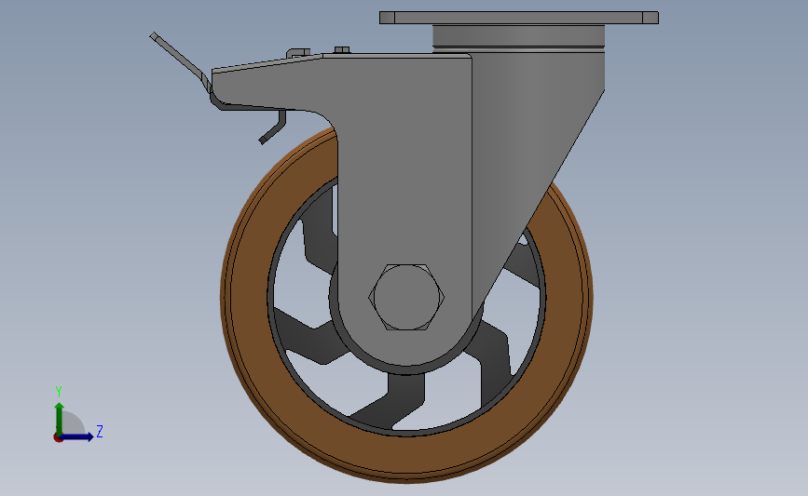The image size is (808, 496).
Task: Click the blue Z axis arrow of the triad
Action: pyautogui.click(x=77, y=437)
